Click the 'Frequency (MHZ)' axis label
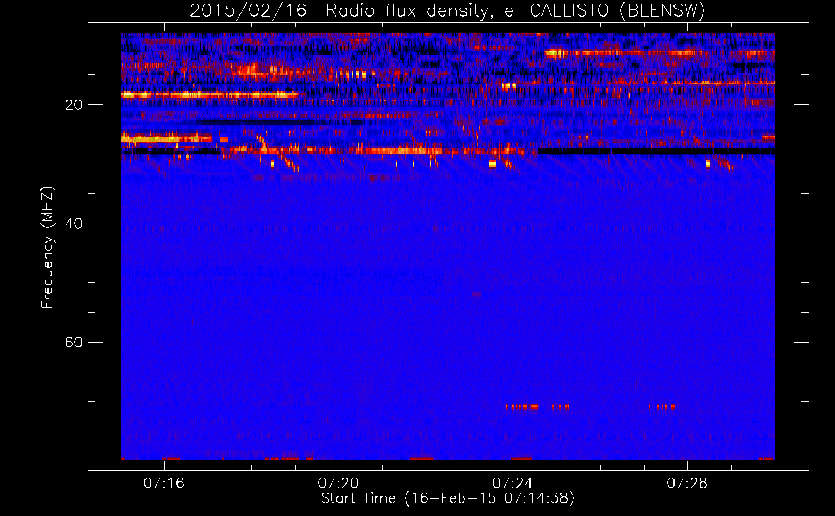 click(47, 248)
